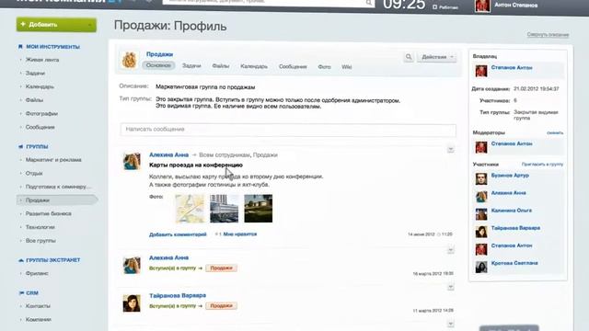This screenshot has height=331, width=589.
Task: Toggle the Работаю work status checkbox
Action: (435, 7)
